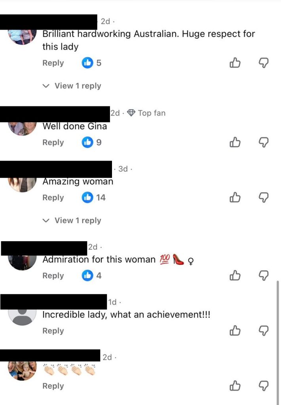Image resolution: width=281 pixels, height=405 pixels.
Task: Reply to 'Incredible lady, what an achievement!!!'
Action: (x=53, y=331)
